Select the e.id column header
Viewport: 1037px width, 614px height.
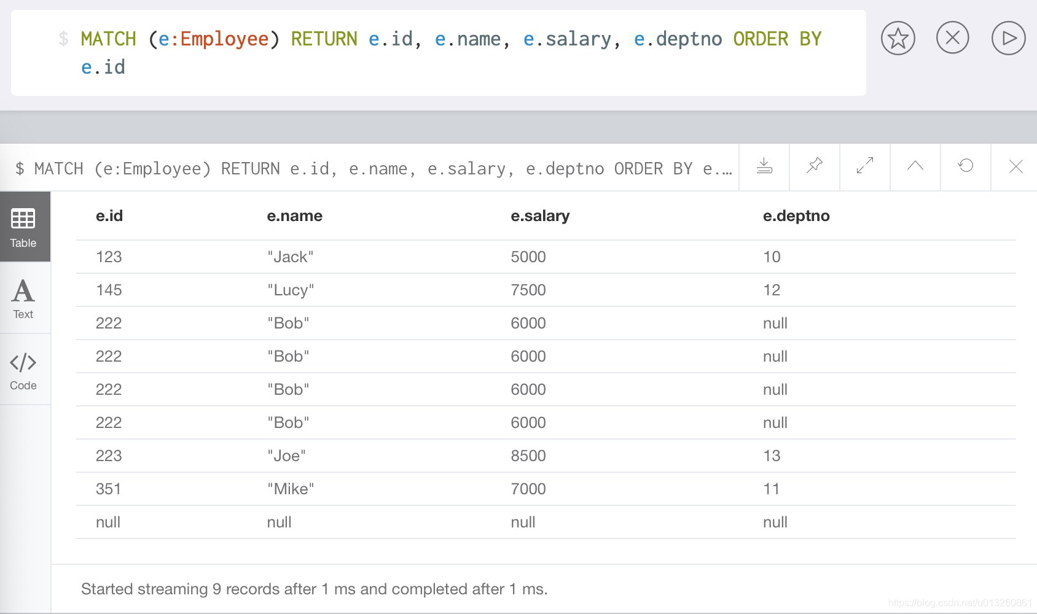pos(109,216)
